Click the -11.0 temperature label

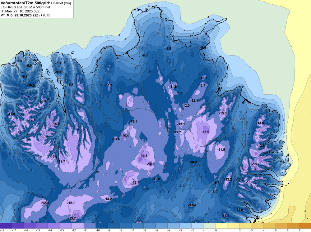point(239,210)
